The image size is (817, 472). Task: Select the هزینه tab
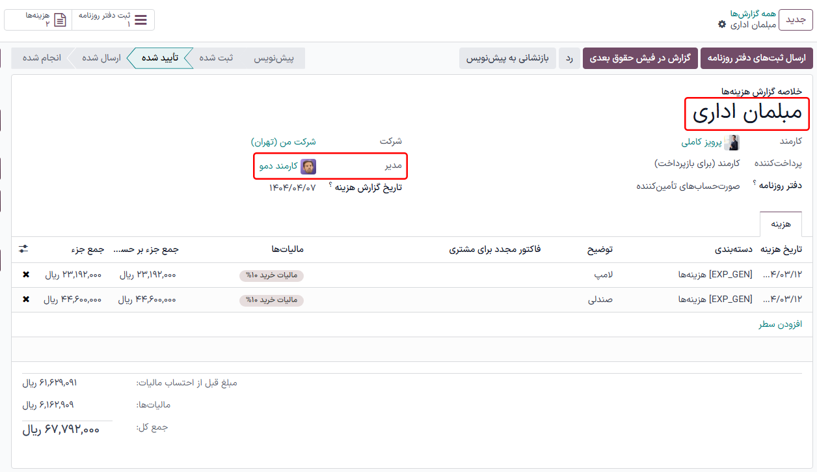tap(781, 224)
